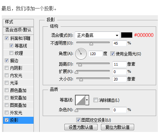Click the 复位为默认值 button
Viewport: 167px width, 136px height.
coord(118,127)
